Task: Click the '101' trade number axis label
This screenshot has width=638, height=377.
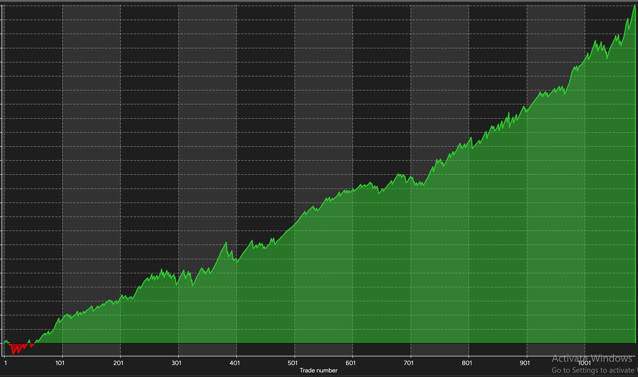Action: (60, 363)
